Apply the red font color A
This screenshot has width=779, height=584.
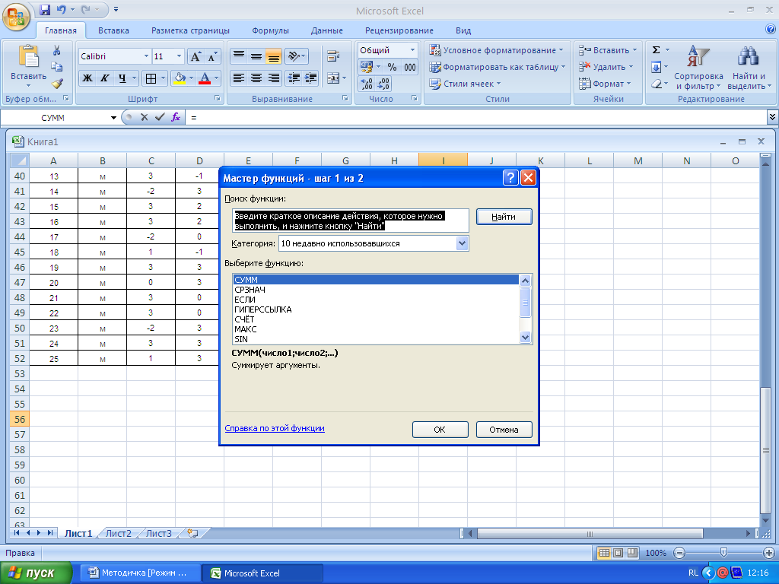204,78
